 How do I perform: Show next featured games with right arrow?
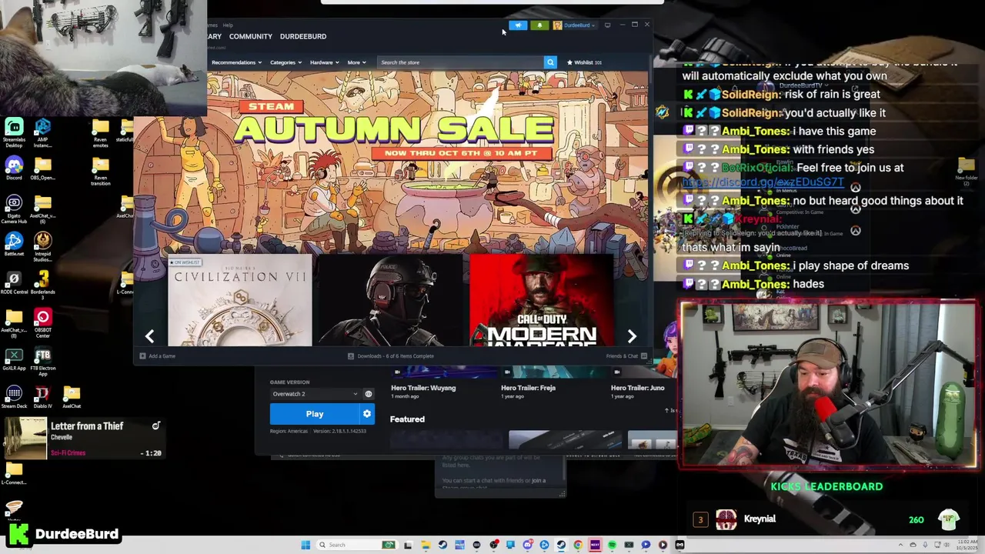(x=632, y=336)
